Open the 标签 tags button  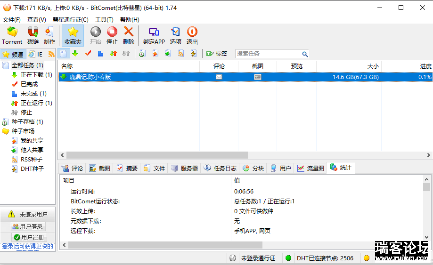[x=217, y=54]
